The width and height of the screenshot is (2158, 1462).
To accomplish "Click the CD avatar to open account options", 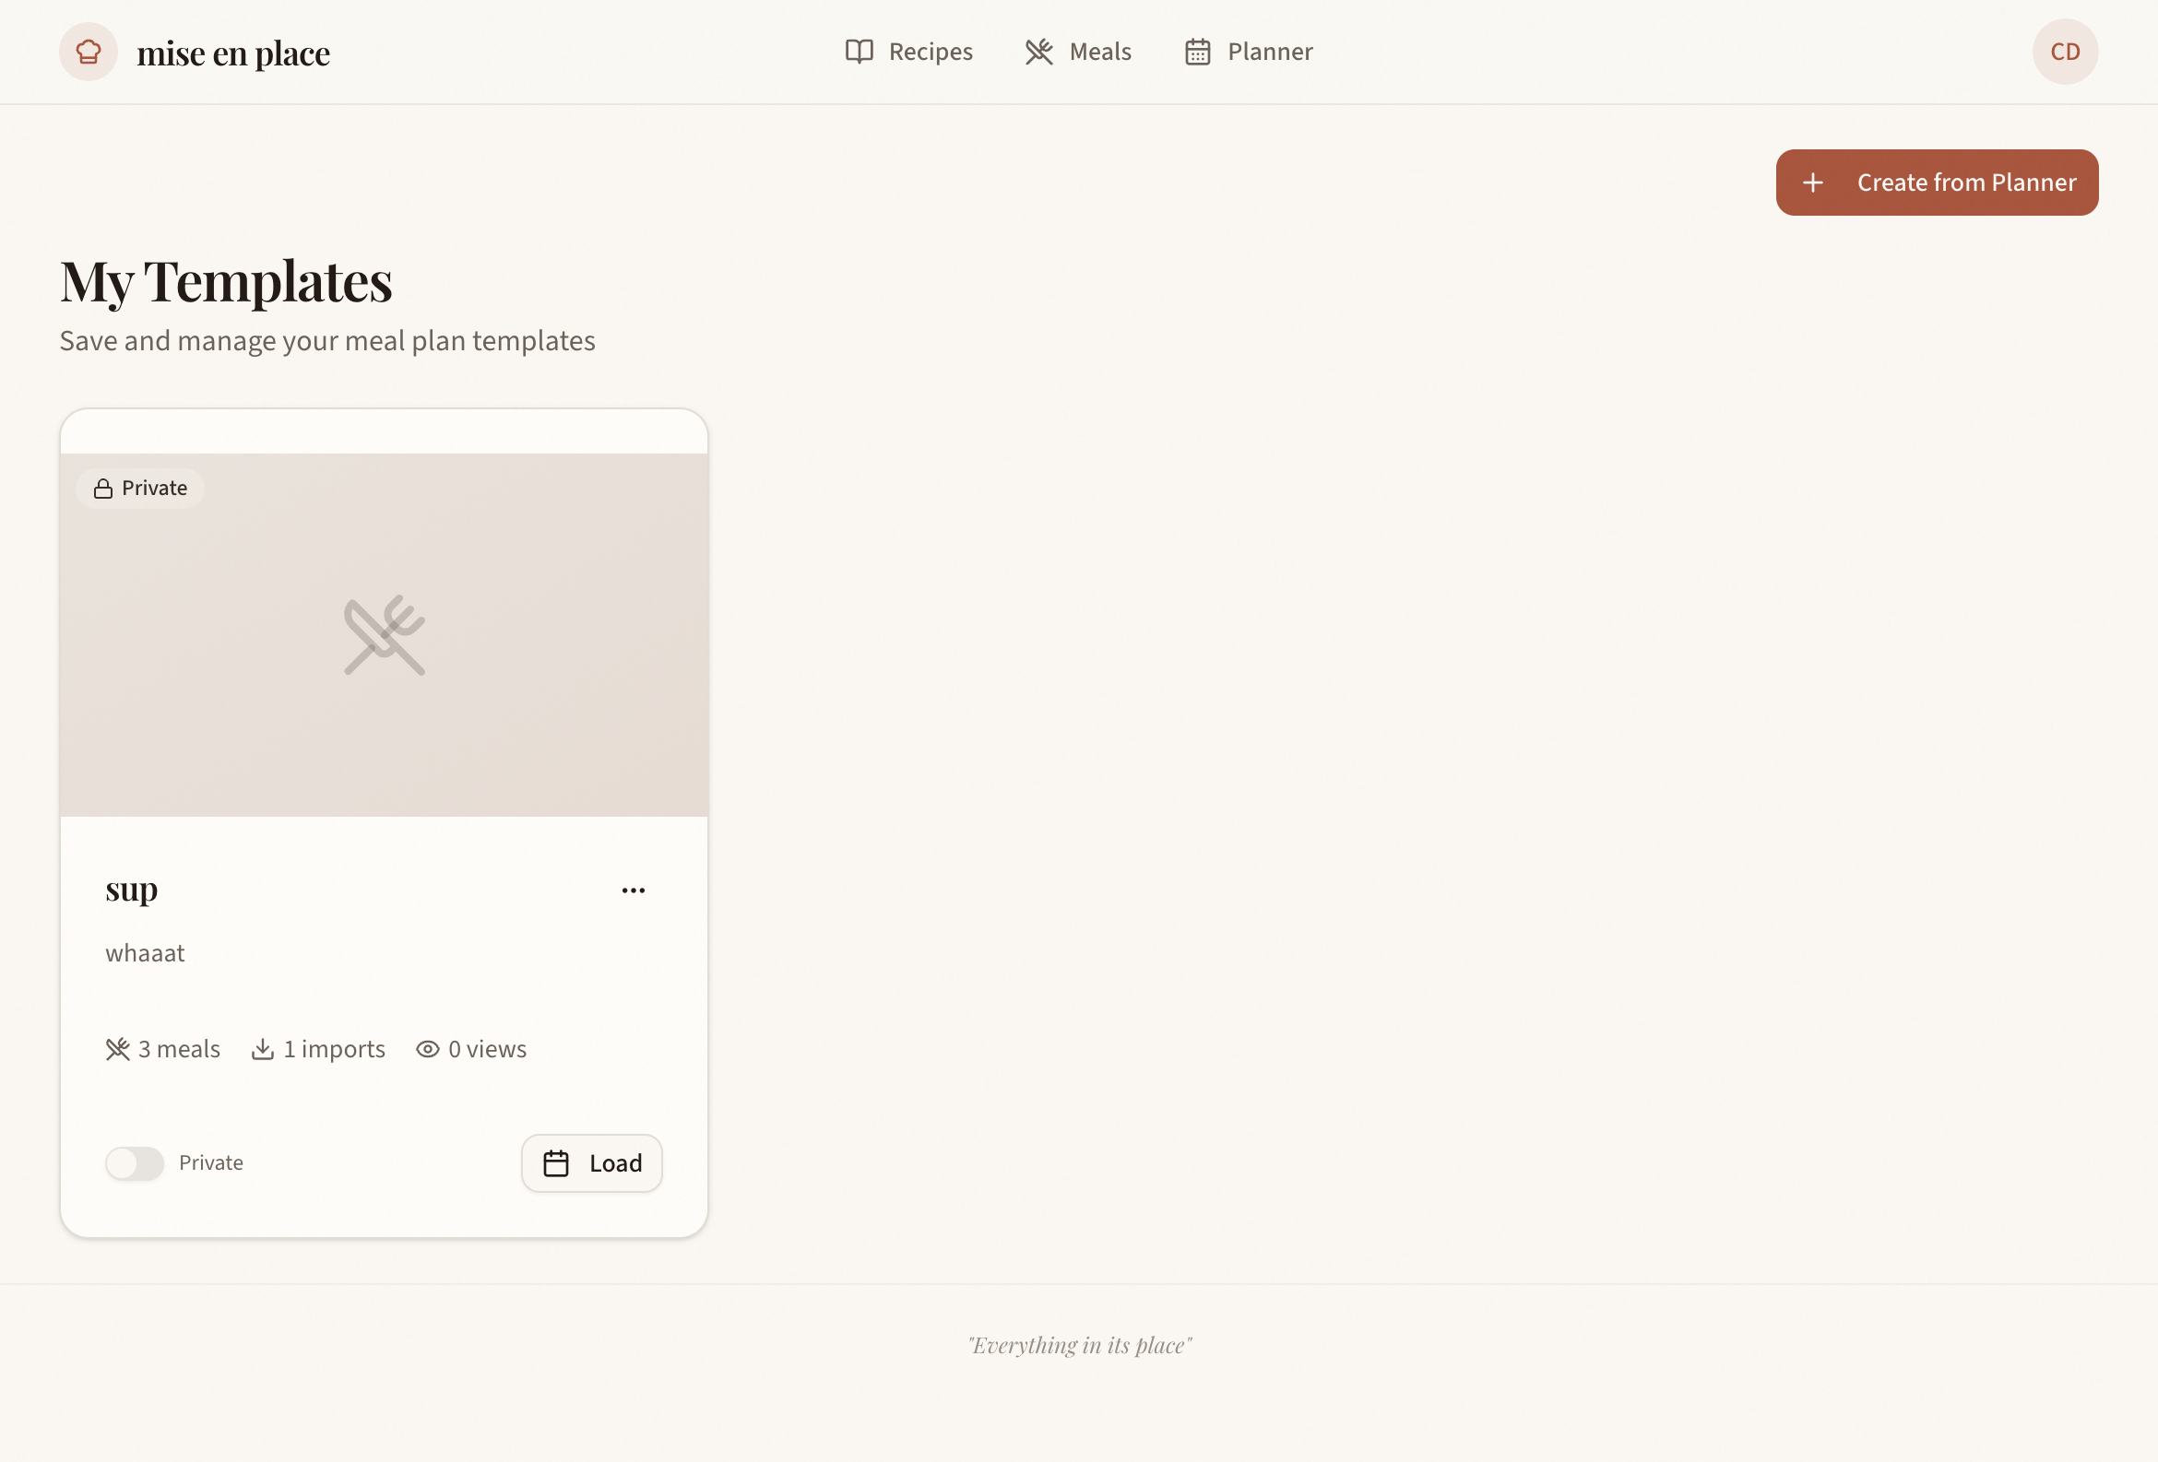I will [x=2064, y=52].
